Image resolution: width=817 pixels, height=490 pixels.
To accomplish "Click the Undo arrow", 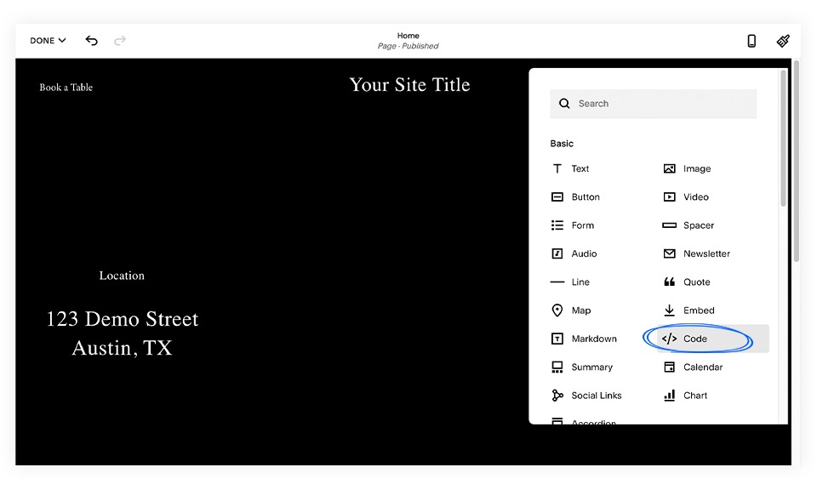I will (91, 40).
